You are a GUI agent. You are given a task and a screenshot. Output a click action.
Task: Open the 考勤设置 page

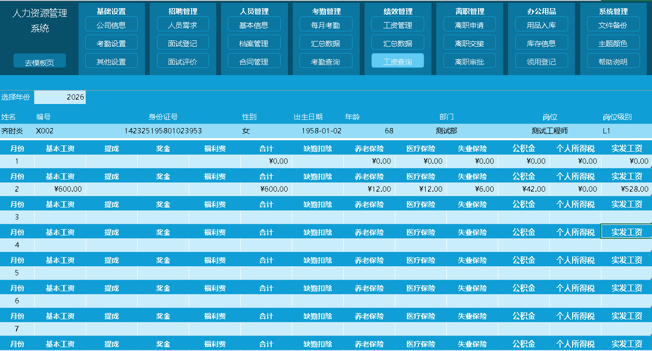111,43
